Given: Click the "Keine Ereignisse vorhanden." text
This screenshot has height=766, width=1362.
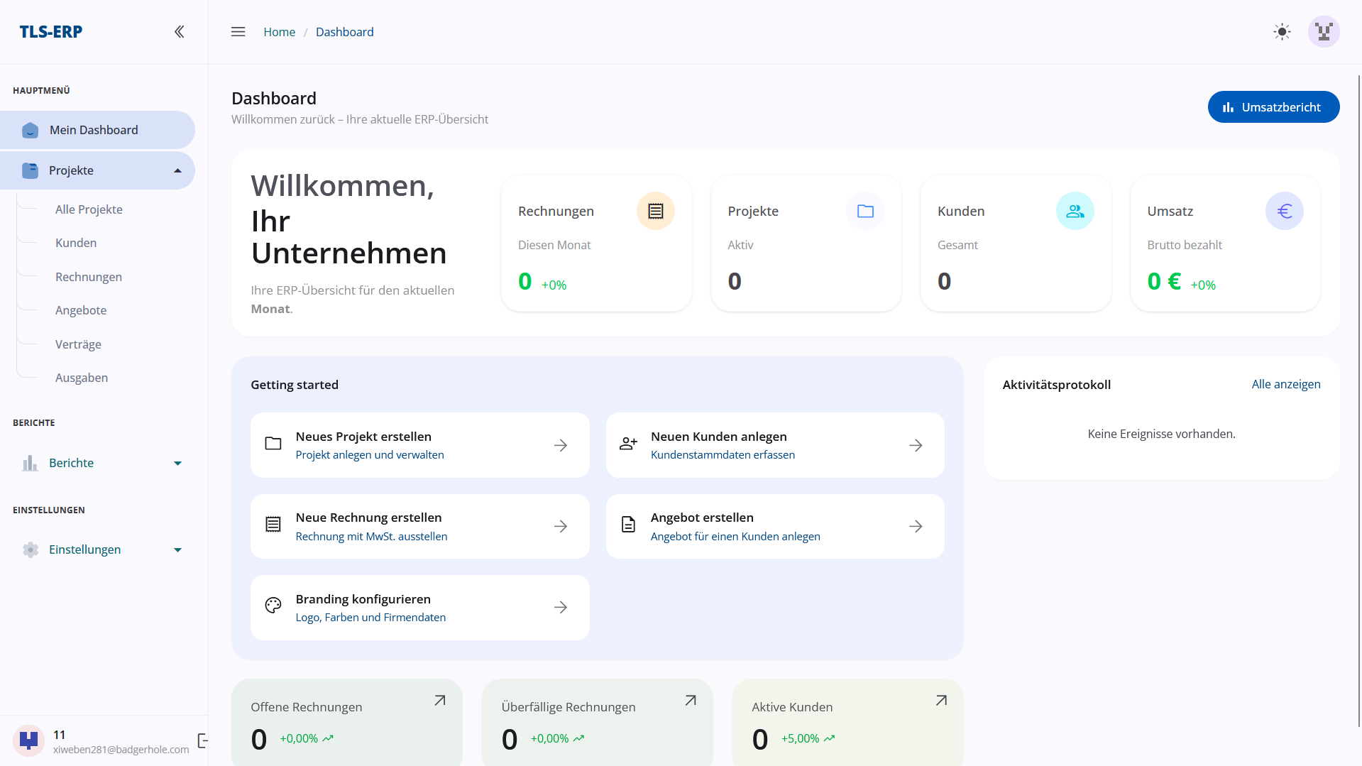Looking at the screenshot, I should pyautogui.click(x=1161, y=434).
